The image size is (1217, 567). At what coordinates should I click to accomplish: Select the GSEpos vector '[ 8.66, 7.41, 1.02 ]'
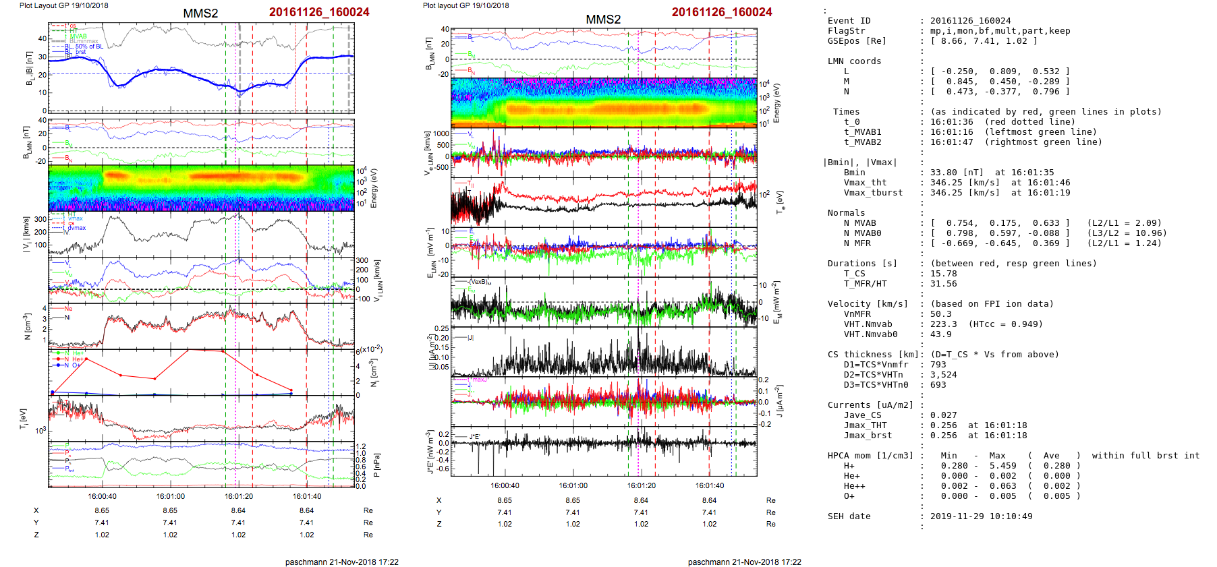click(x=984, y=41)
